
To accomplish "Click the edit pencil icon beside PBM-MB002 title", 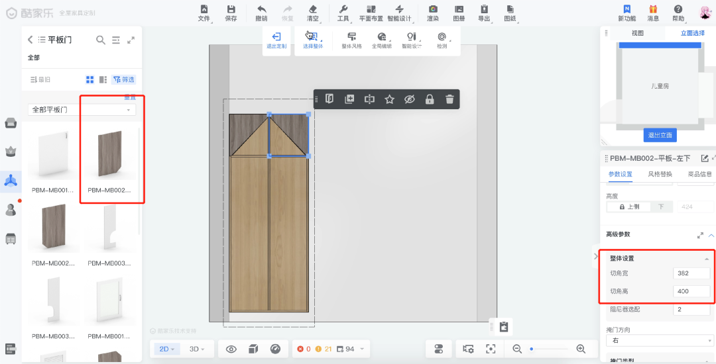I will (705, 158).
